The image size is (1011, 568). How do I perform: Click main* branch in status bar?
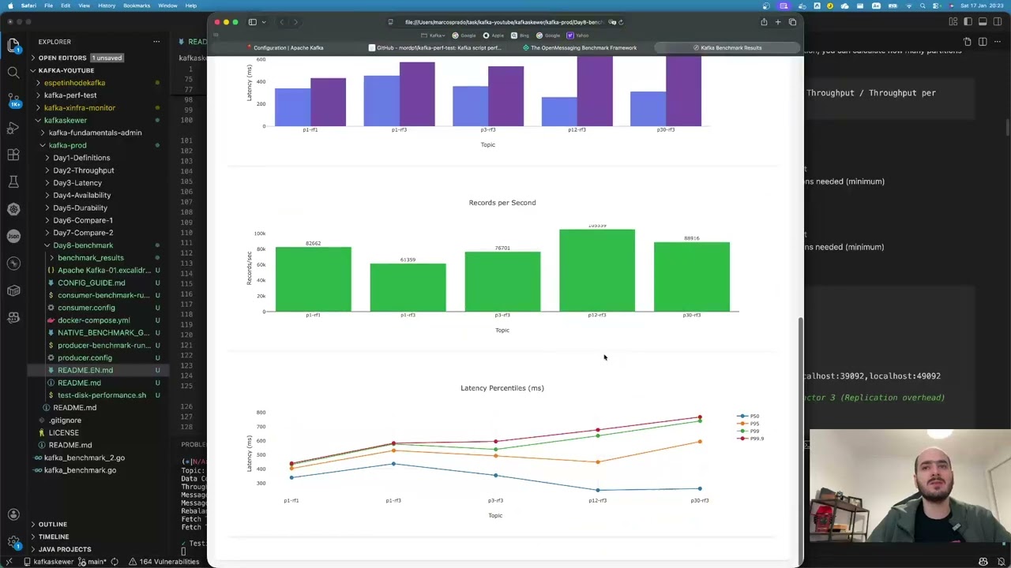[92, 562]
